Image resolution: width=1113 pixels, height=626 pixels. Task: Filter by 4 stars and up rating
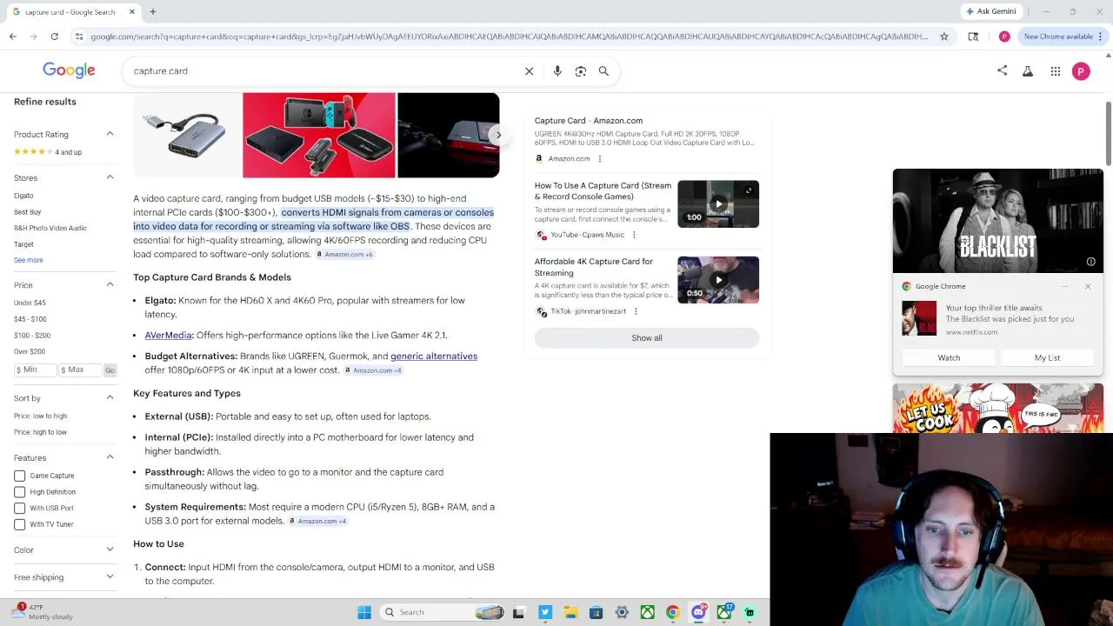[x=48, y=152]
